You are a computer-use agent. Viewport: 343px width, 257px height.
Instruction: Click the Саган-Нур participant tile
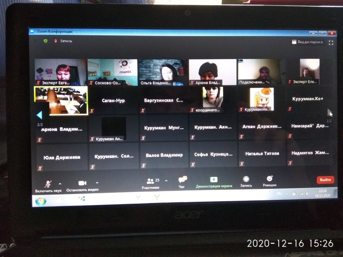(x=113, y=101)
